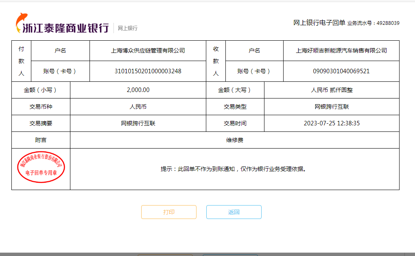This screenshot has width=415, height=256.
Task: Select payee name 上海好顺吉新能源汽车销售有限公司
Action: pos(341,50)
